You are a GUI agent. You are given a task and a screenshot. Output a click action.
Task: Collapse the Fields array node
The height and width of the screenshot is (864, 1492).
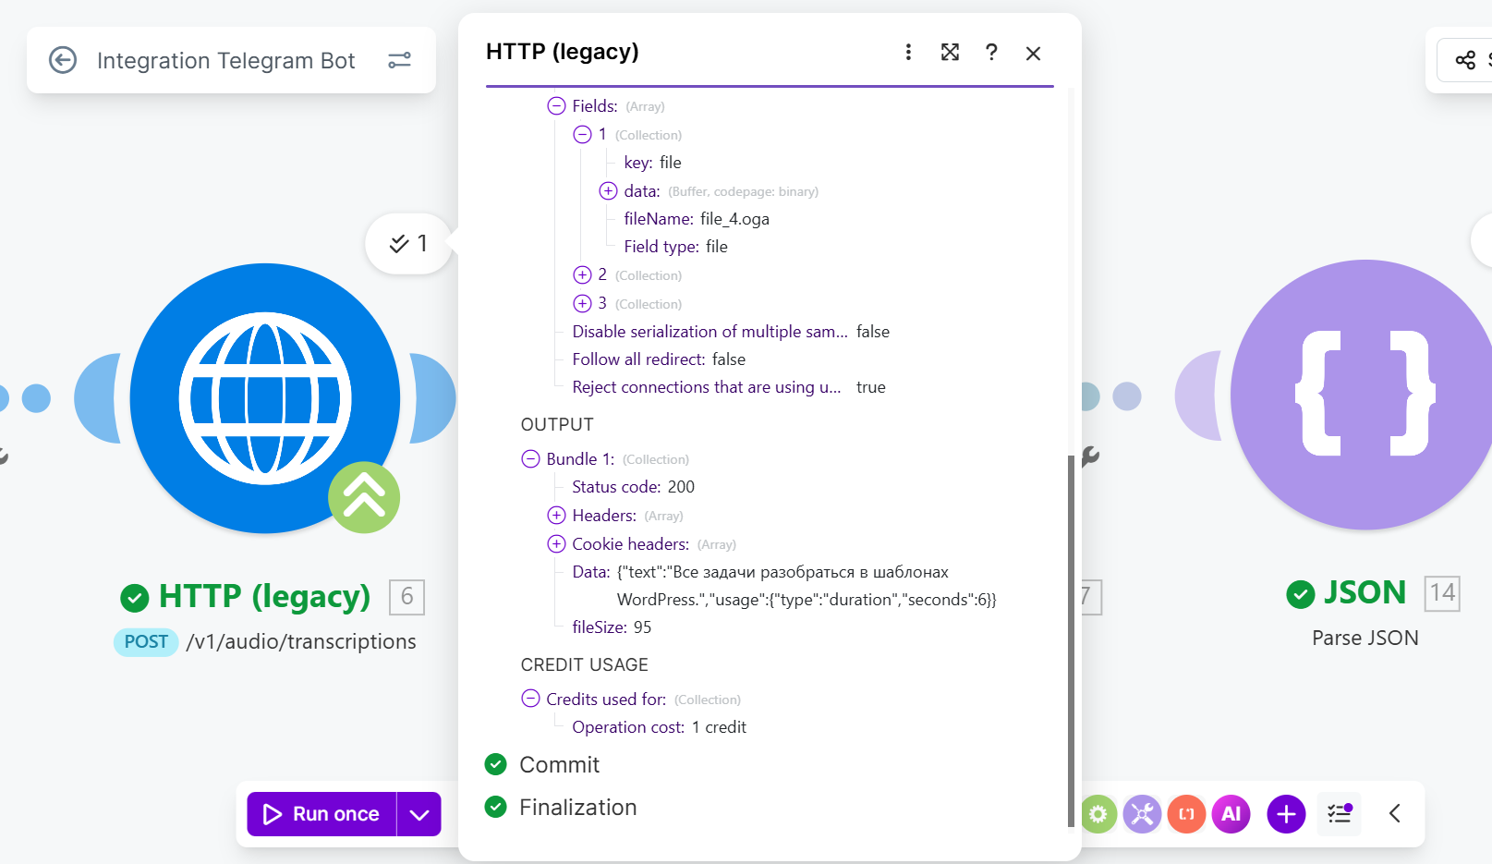tap(556, 106)
